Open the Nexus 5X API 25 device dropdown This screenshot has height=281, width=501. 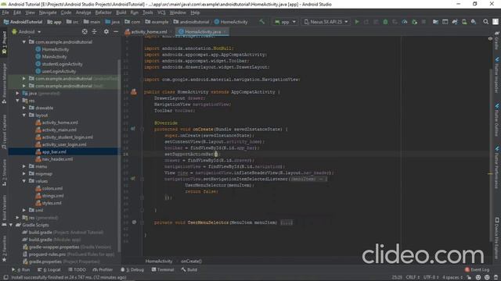(x=326, y=22)
